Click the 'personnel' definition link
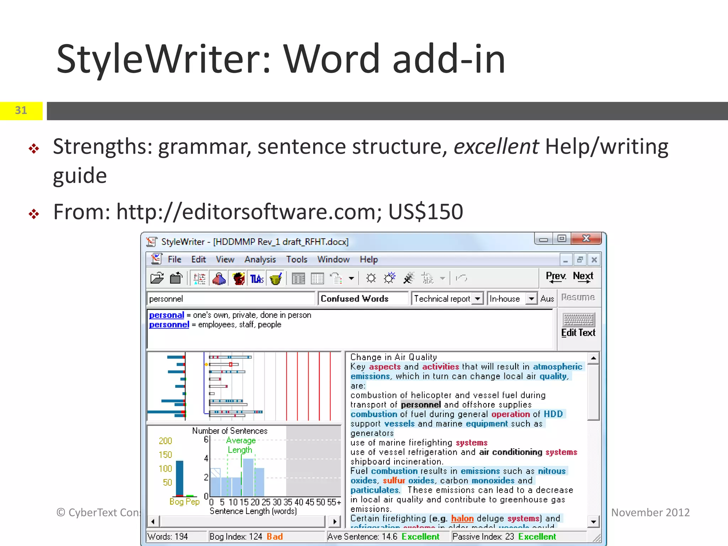 tap(169, 325)
